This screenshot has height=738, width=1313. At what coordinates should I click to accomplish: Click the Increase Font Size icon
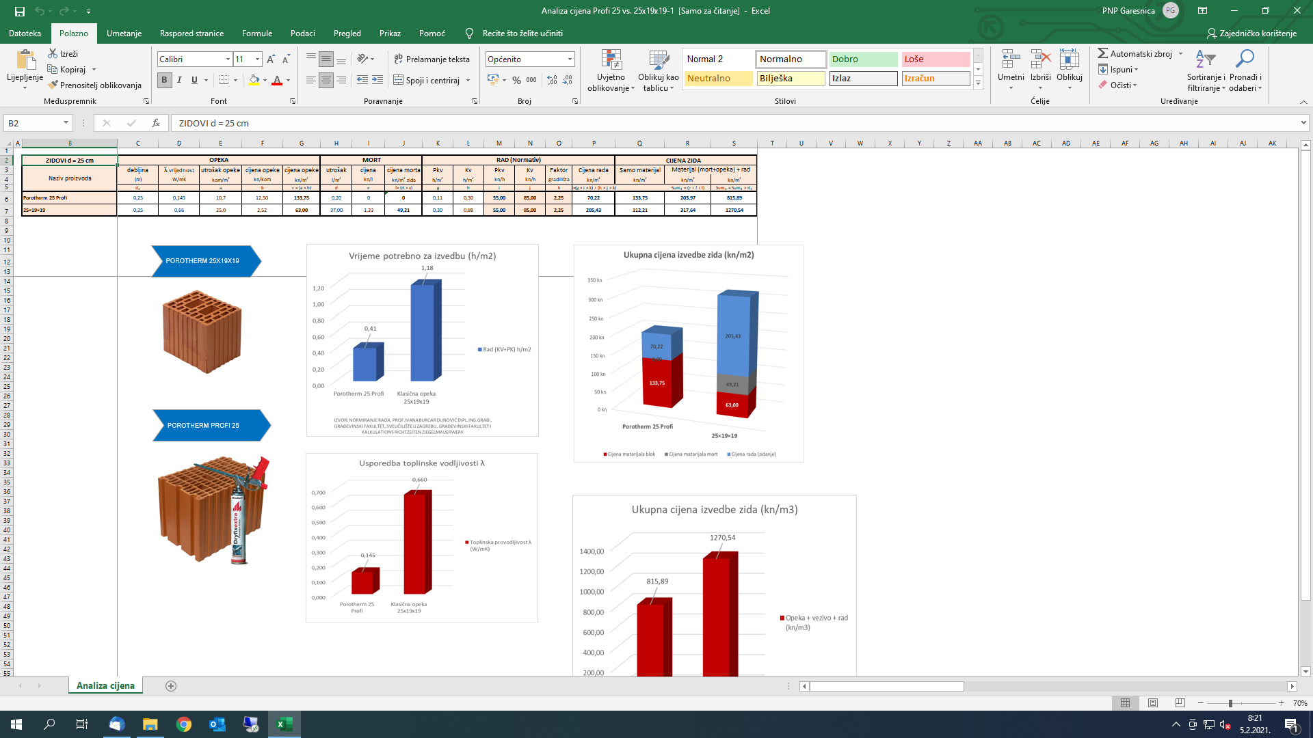(x=271, y=59)
